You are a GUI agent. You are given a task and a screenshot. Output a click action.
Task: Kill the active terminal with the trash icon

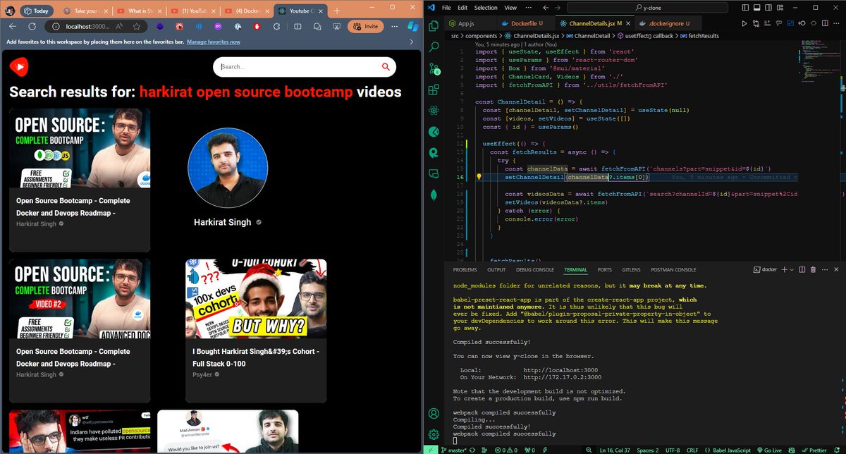tap(813, 269)
